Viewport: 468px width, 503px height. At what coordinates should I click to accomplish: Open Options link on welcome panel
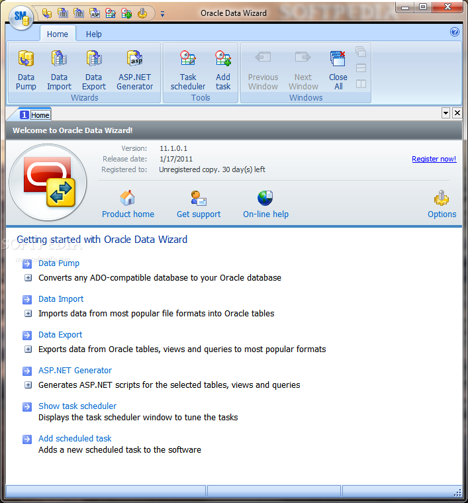click(442, 214)
